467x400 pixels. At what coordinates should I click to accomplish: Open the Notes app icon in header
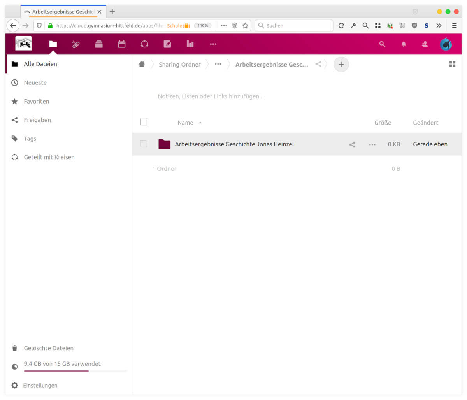167,44
